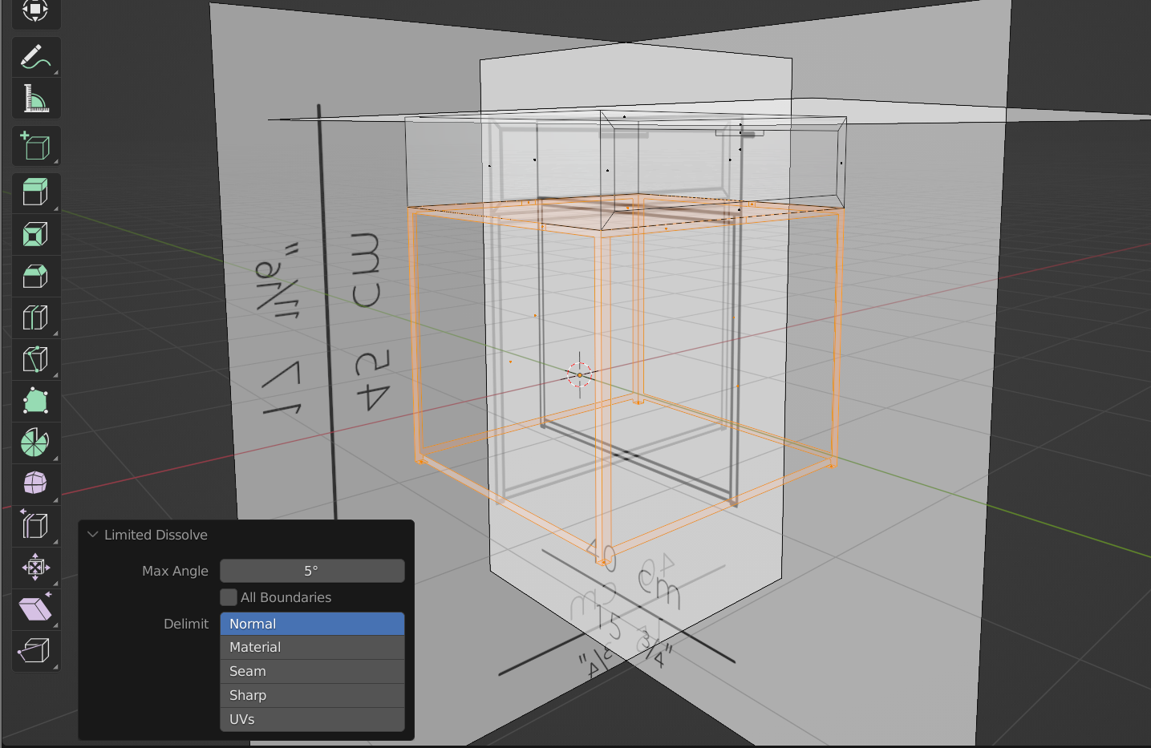Toggle the Seam delimit option
This screenshot has height=748, width=1151.
[x=312, y=672]
